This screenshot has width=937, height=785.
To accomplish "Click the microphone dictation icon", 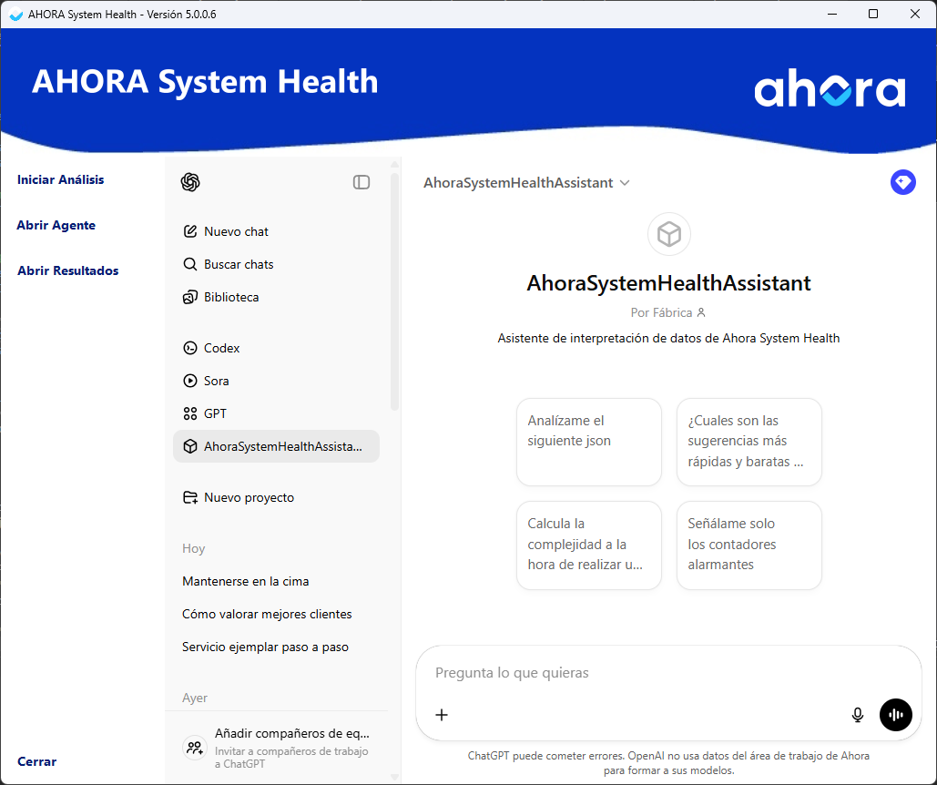I will [858, 715].
